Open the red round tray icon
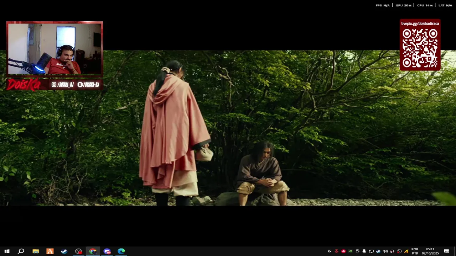Screen dimensions: 456x256 click(343, 251)
